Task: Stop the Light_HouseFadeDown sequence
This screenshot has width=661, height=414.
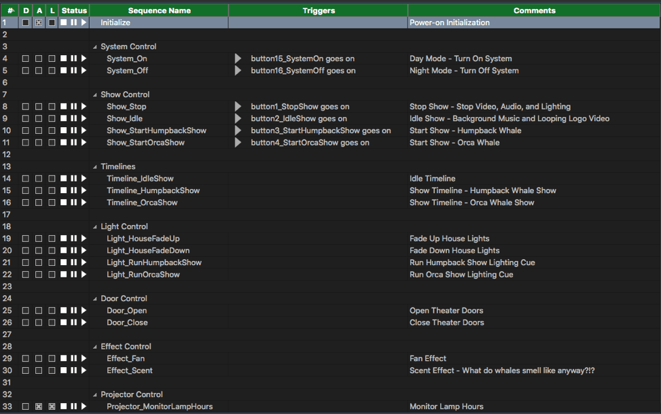Action: [63, 250]
